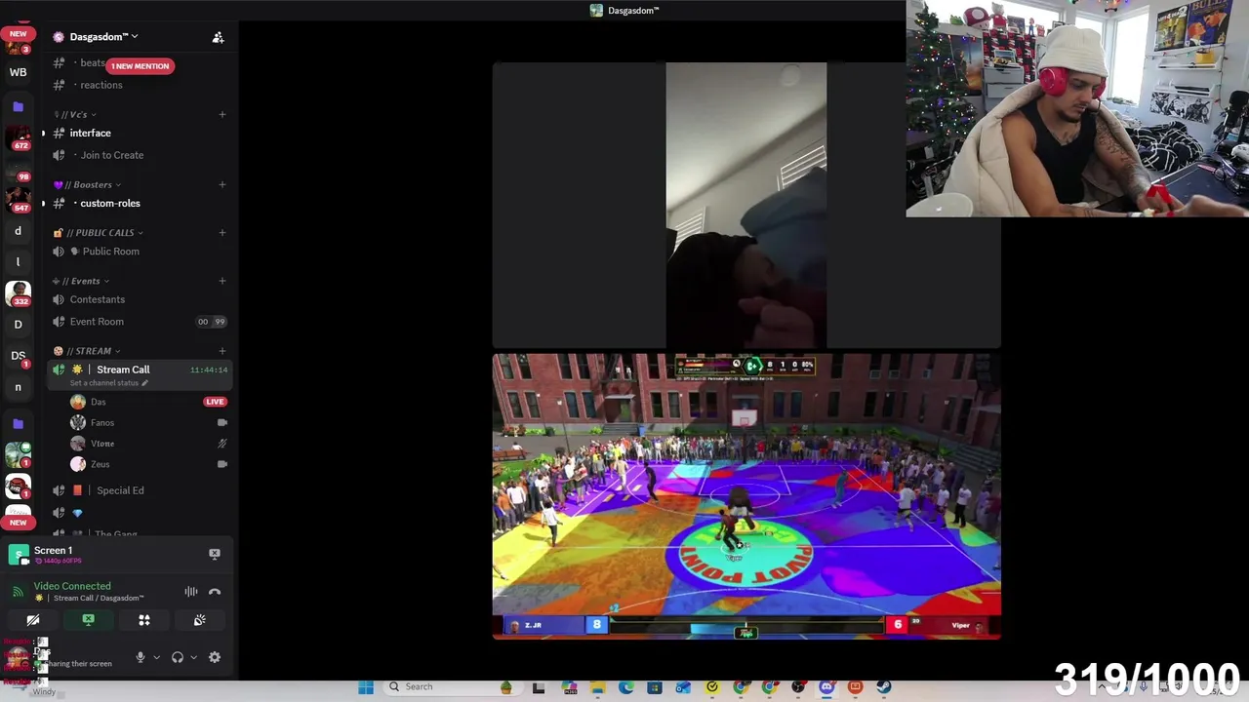Add a channel to the Events category
The width and height of the screenshot is (1249, 702).
222,281
